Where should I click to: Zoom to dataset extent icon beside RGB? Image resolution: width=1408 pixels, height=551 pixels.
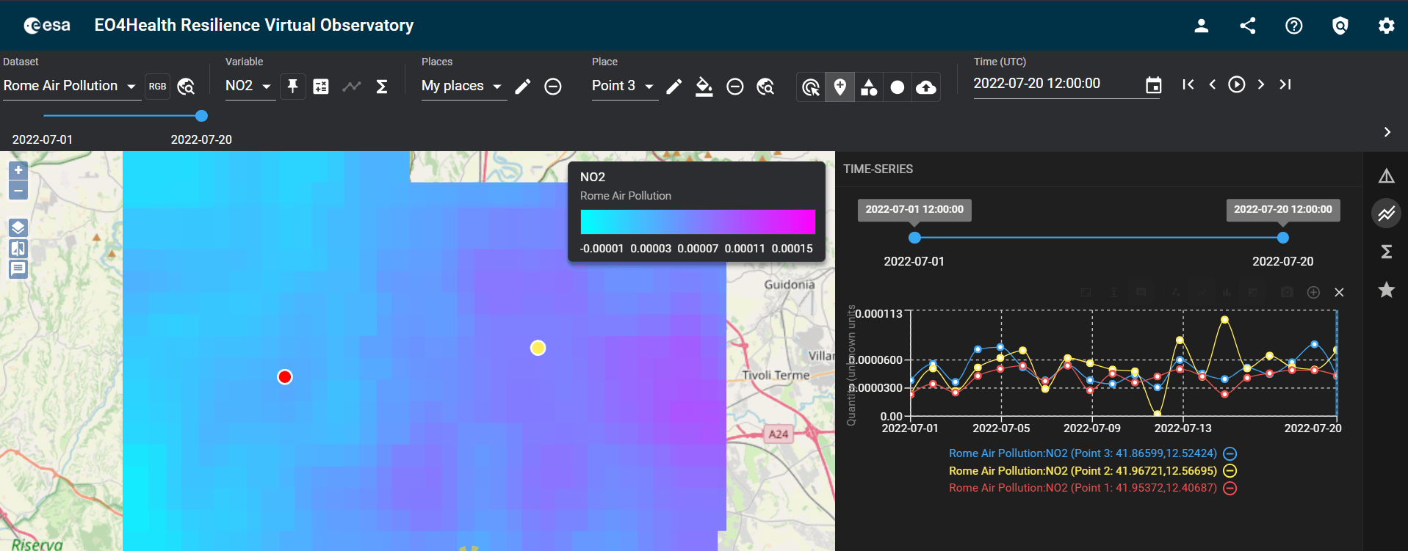pyautogui.click(x=187, y=87)
